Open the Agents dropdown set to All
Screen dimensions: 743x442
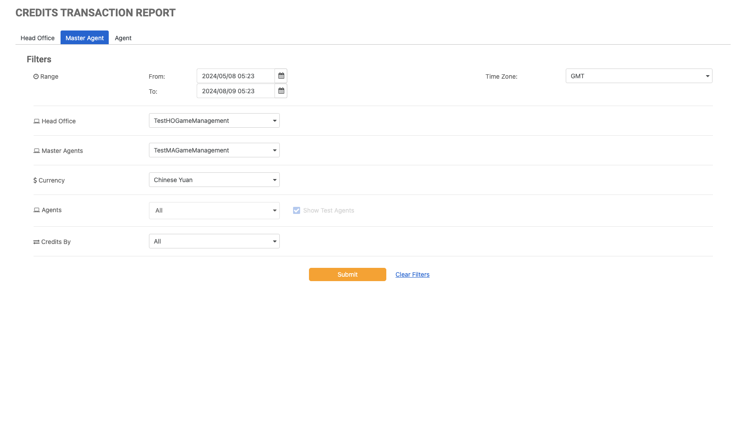[x=214, y=210]
